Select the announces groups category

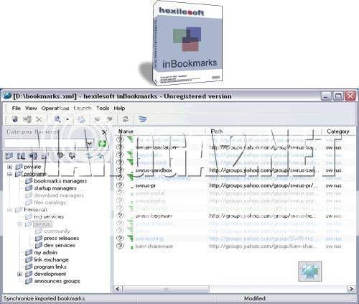(x=57, y=281)
